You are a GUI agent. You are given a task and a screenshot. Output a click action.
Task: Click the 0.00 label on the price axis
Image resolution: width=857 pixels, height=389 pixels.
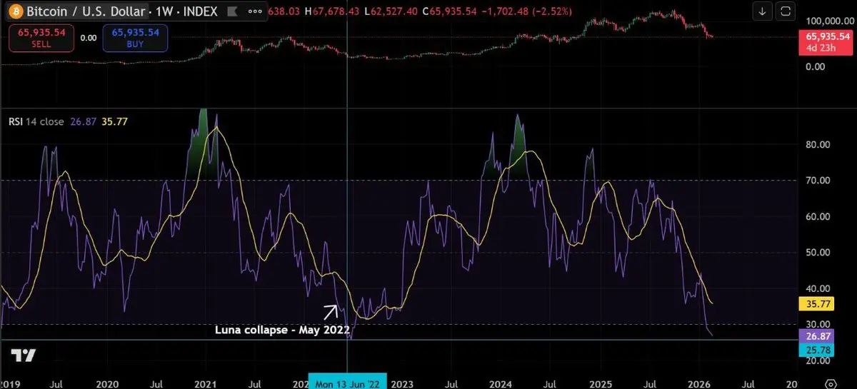tap(815, 66)
